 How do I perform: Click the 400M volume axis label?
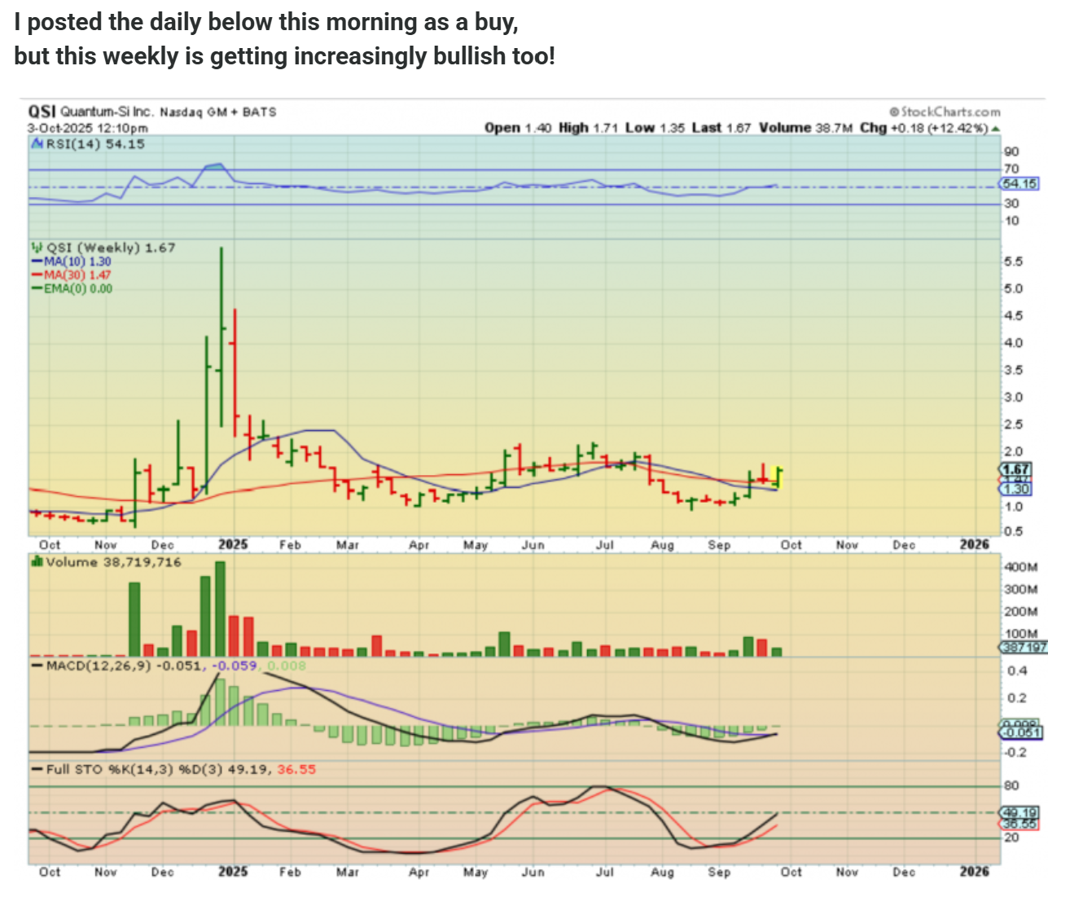coord(1021,567)
